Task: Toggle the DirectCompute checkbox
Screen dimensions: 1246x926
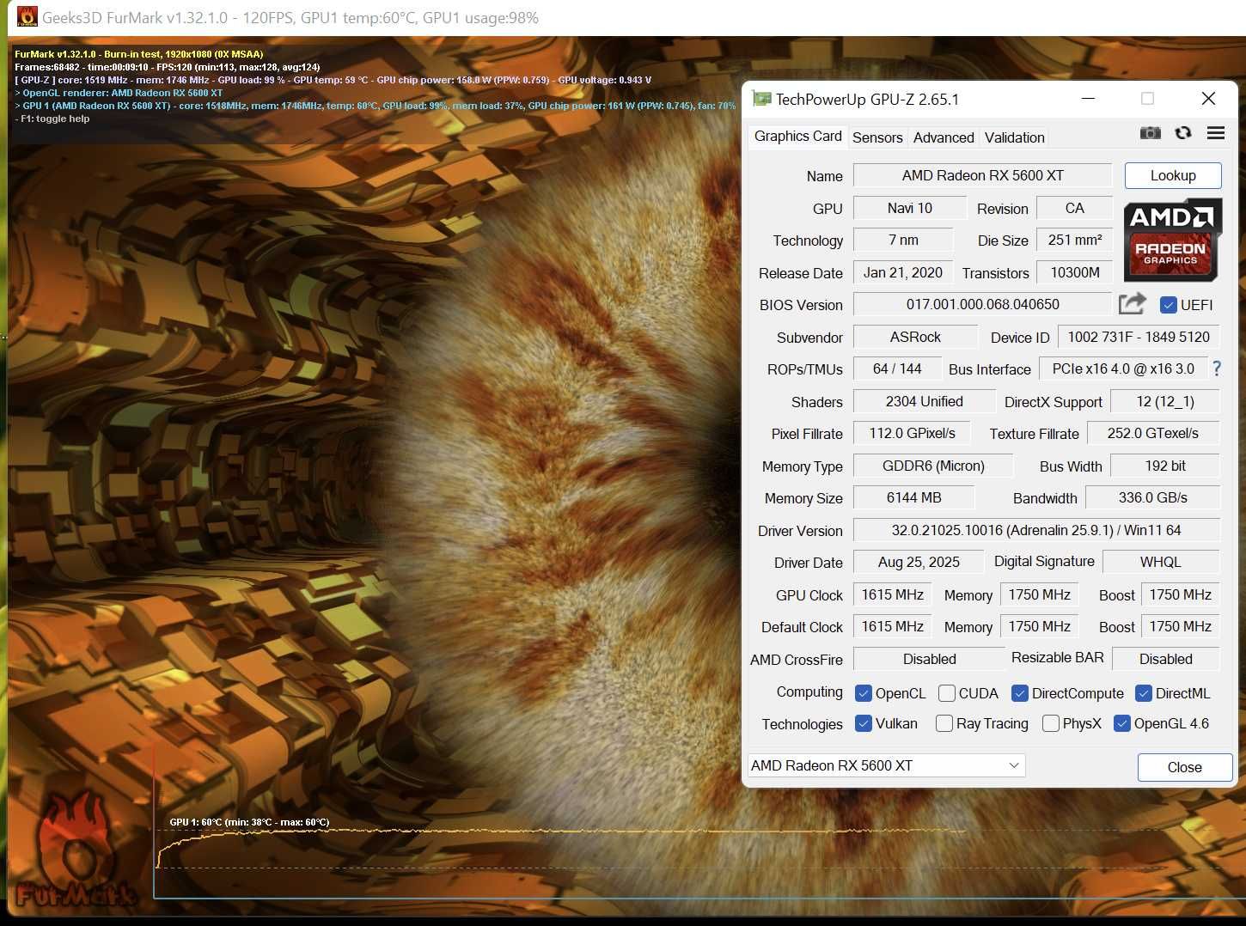Action: coord(1020,693)
